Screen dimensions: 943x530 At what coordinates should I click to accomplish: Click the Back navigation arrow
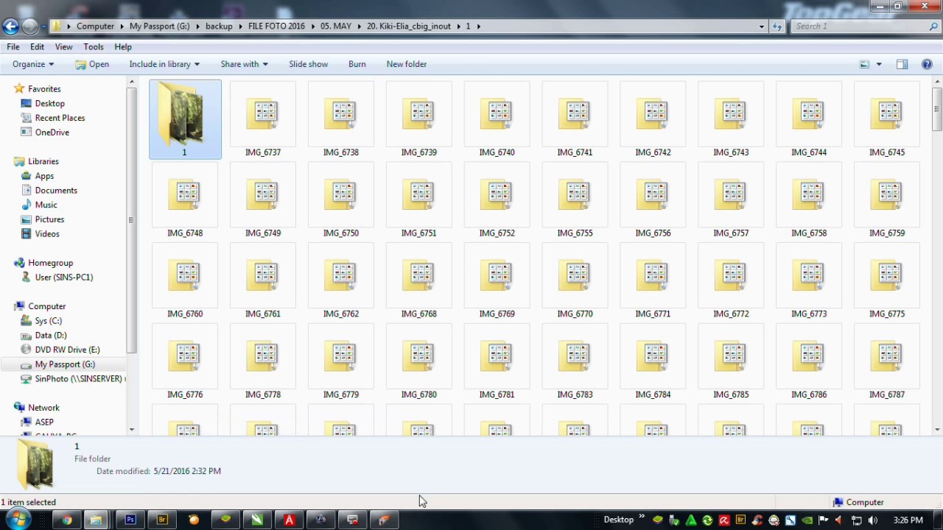(x=10, y=26)
